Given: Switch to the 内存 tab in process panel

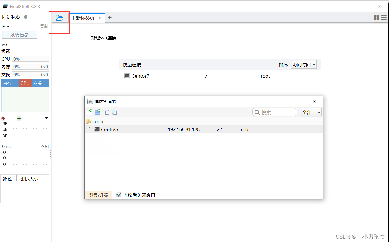Looking at the screenshot, I should tap(10, 83).
